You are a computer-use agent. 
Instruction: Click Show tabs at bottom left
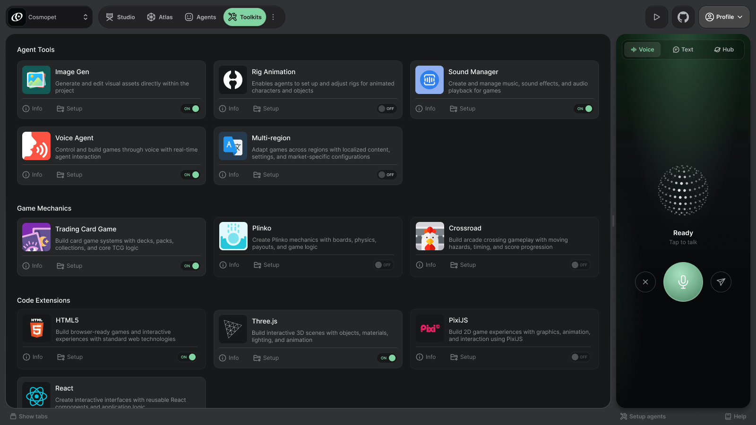pos(29,416)
